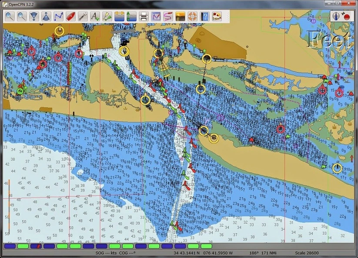Click the Zoom Out magnifier icon
Screen dimensions: 358x258
click(x=22, y=16)
